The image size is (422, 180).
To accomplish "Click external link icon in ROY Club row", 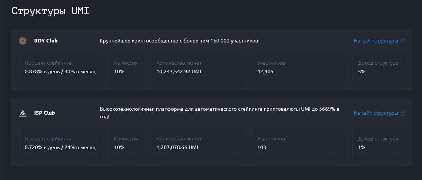I will point(402,41).
